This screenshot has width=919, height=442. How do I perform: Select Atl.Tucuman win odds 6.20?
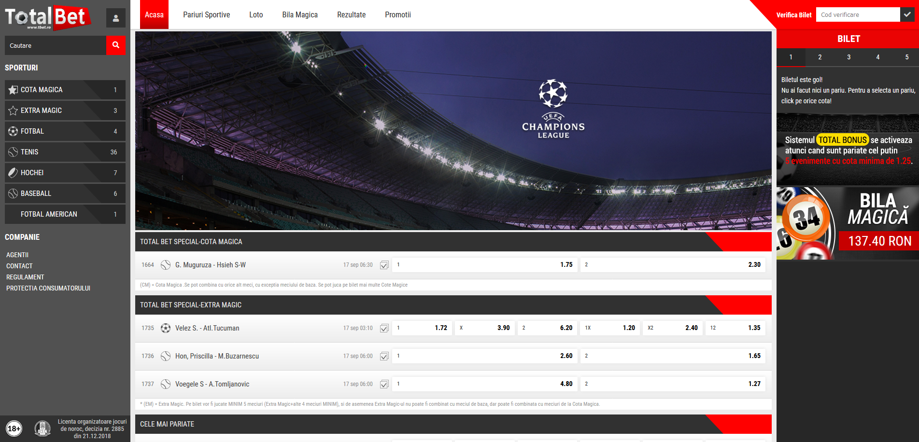547,328
